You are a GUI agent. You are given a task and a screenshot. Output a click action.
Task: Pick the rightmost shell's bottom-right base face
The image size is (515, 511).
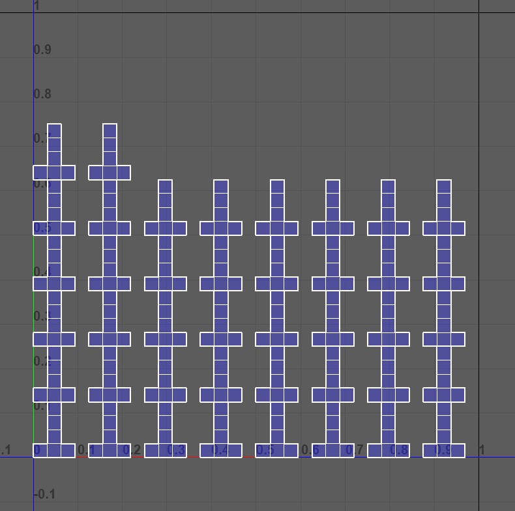[x=458, y=450]
